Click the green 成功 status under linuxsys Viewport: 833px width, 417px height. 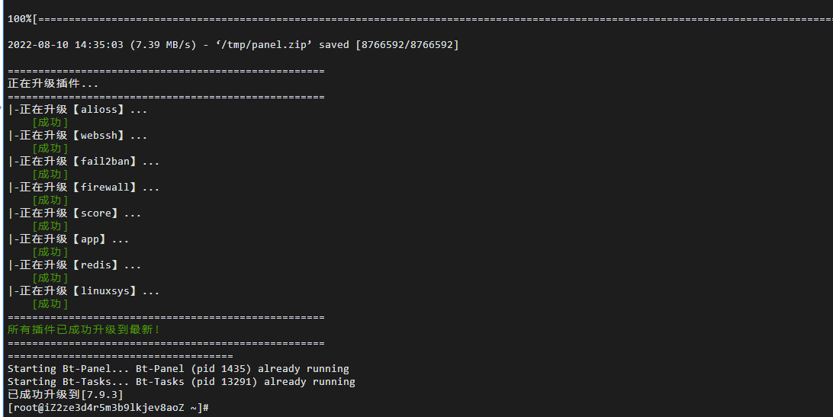50,304
